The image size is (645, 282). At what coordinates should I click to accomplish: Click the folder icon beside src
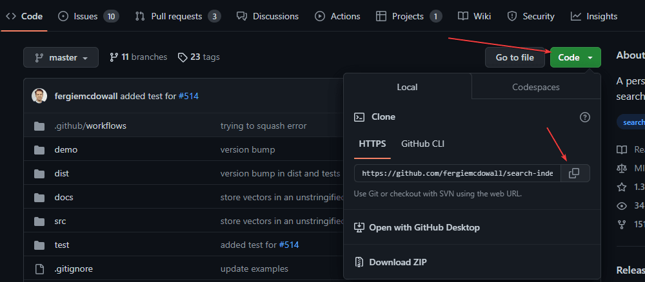pyautogui.click(x=39, y=221)
